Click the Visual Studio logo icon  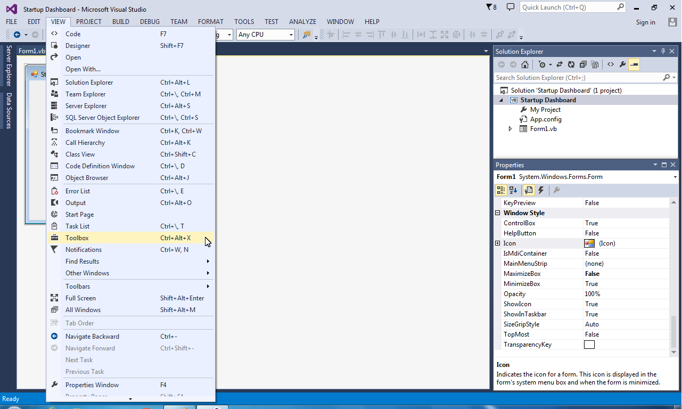click(11, 9)
